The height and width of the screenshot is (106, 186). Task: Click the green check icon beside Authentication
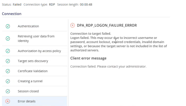(x=8, y=26)
